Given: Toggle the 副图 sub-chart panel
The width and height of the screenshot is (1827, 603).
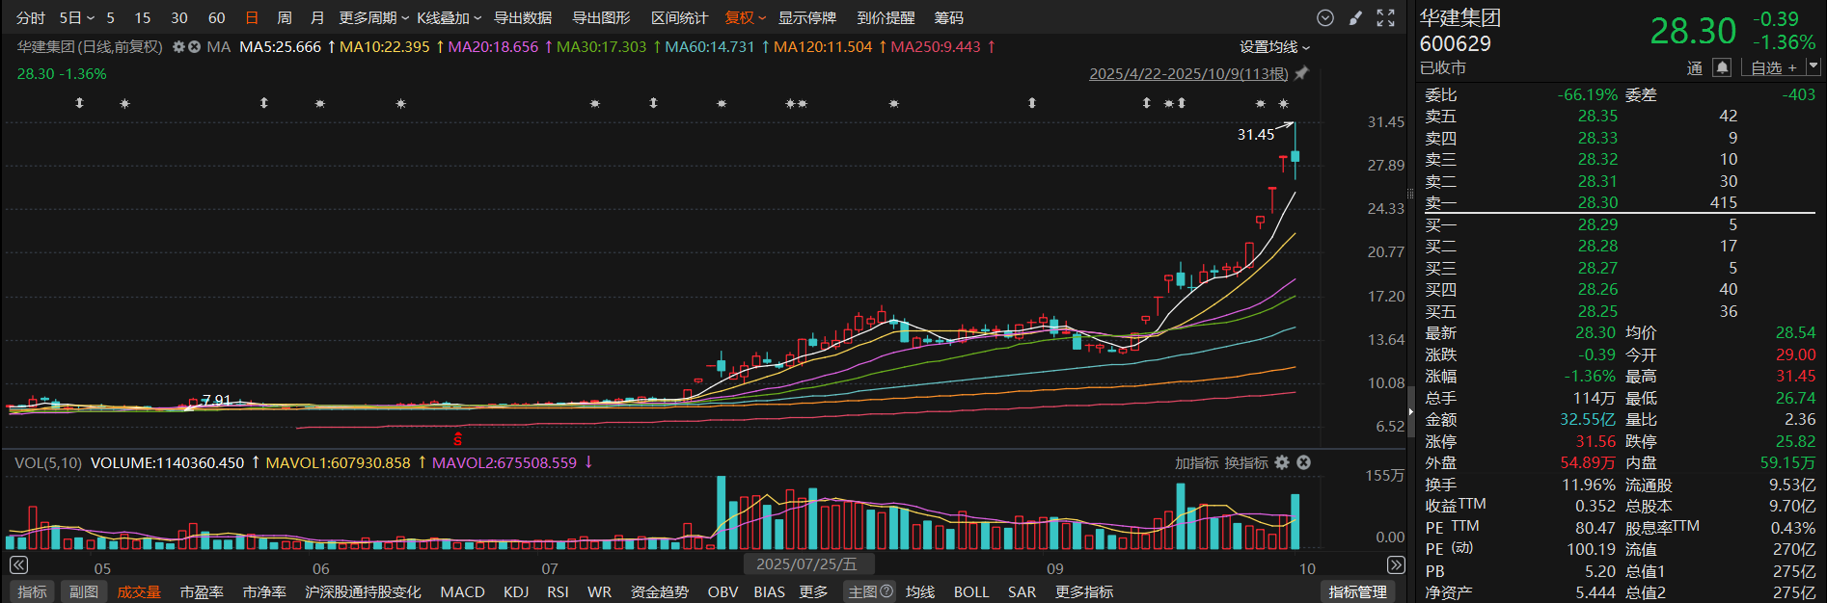Looking at the screenshot, I should [x=84, y=591].
